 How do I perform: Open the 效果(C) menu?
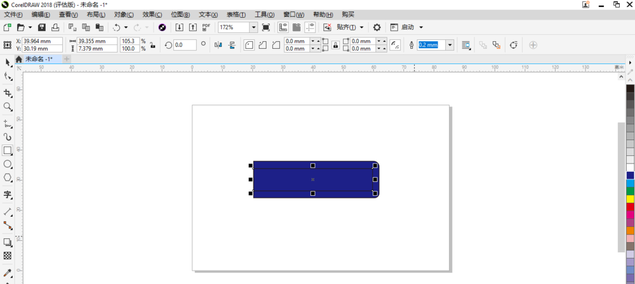pos(152,15)
